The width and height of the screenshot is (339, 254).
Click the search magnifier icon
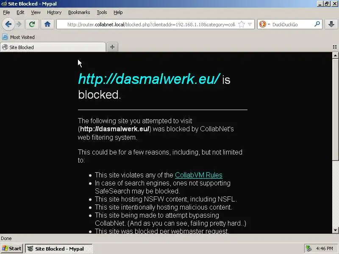coord(317,24)
